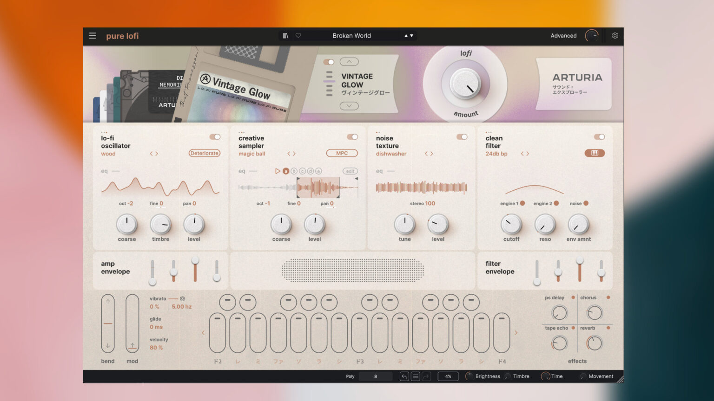The width and height of the screenshot is (714, 401).
Task: Open the preset library browser icon
Action: coord(285,35)
